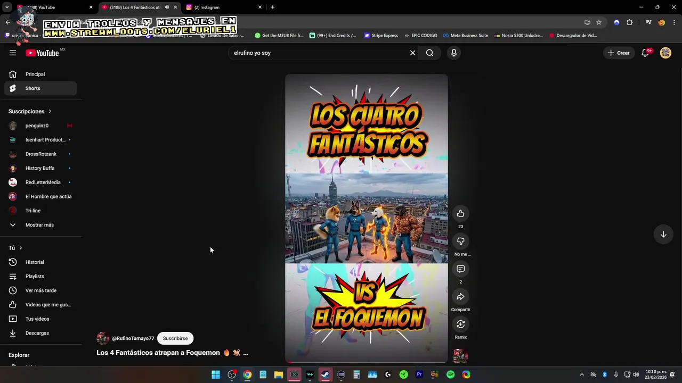Open the EPIC CODIGO bookmark
Image resolution: width=682 pixels, height=383 pixels.
coord(420,36)
